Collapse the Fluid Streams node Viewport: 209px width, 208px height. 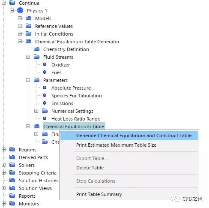coord(28,57)
